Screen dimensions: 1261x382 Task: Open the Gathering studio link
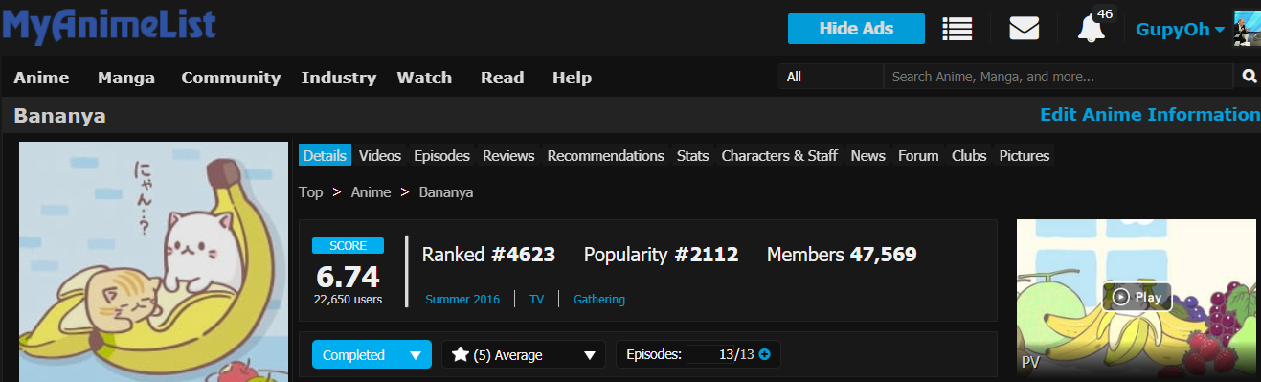coord(599,300)
